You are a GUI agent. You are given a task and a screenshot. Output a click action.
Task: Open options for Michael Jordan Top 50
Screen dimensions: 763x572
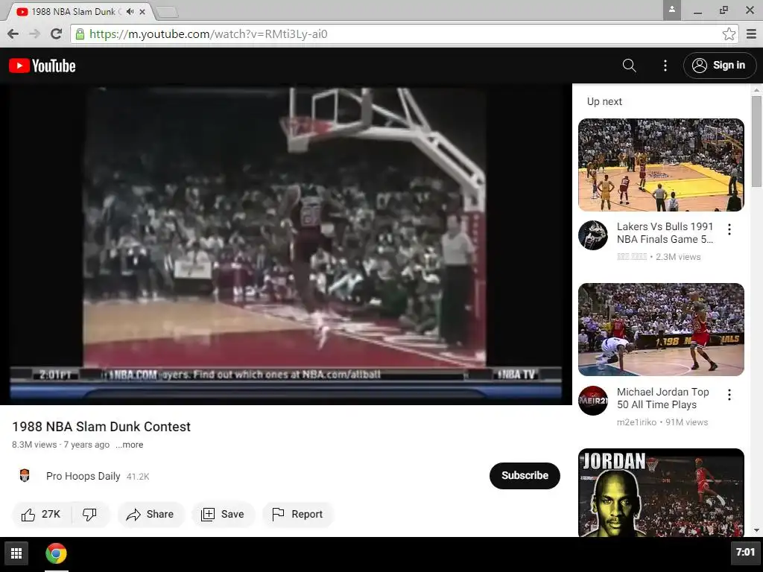point(729,395)
